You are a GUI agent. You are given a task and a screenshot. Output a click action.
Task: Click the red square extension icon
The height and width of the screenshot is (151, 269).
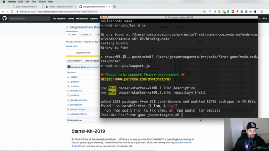click(x=232, y=12)
